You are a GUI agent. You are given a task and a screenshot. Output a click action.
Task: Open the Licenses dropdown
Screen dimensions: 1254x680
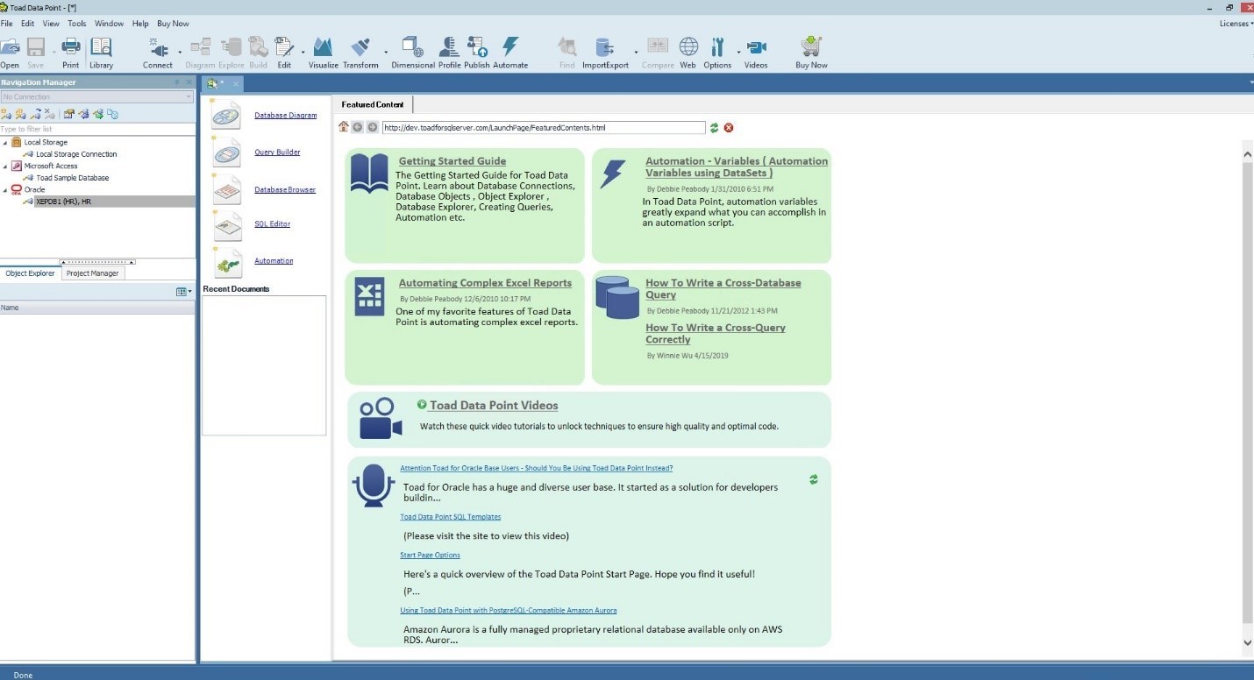(1236, 24)
